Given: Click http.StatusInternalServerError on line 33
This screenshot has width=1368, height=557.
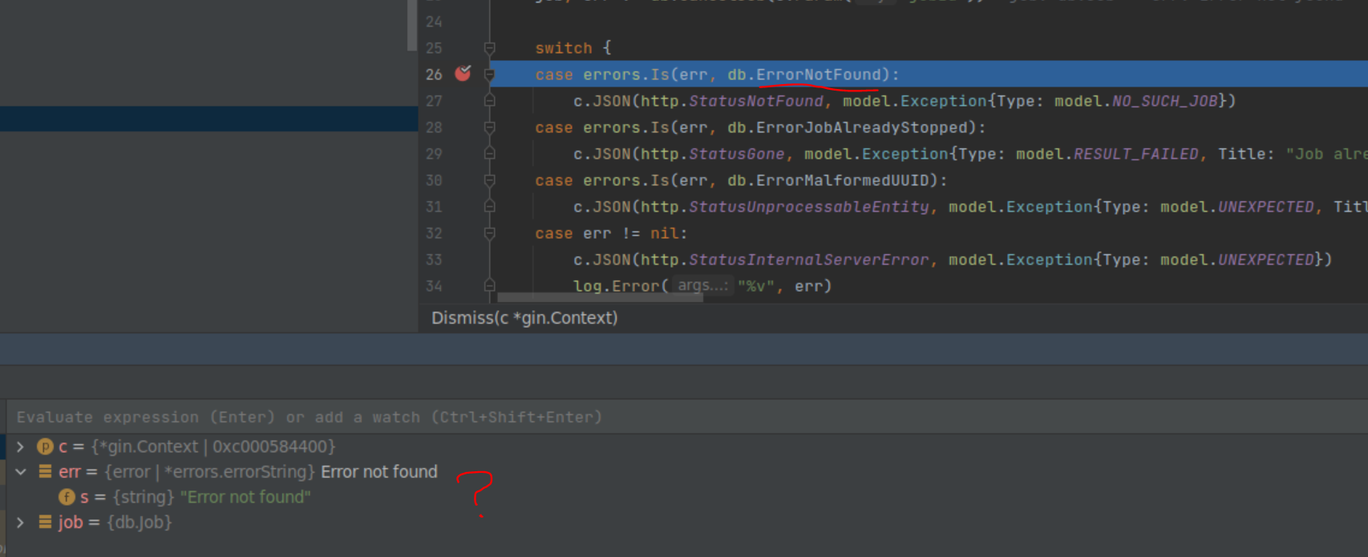Looking at the screenshot, I should pos(785,260).
